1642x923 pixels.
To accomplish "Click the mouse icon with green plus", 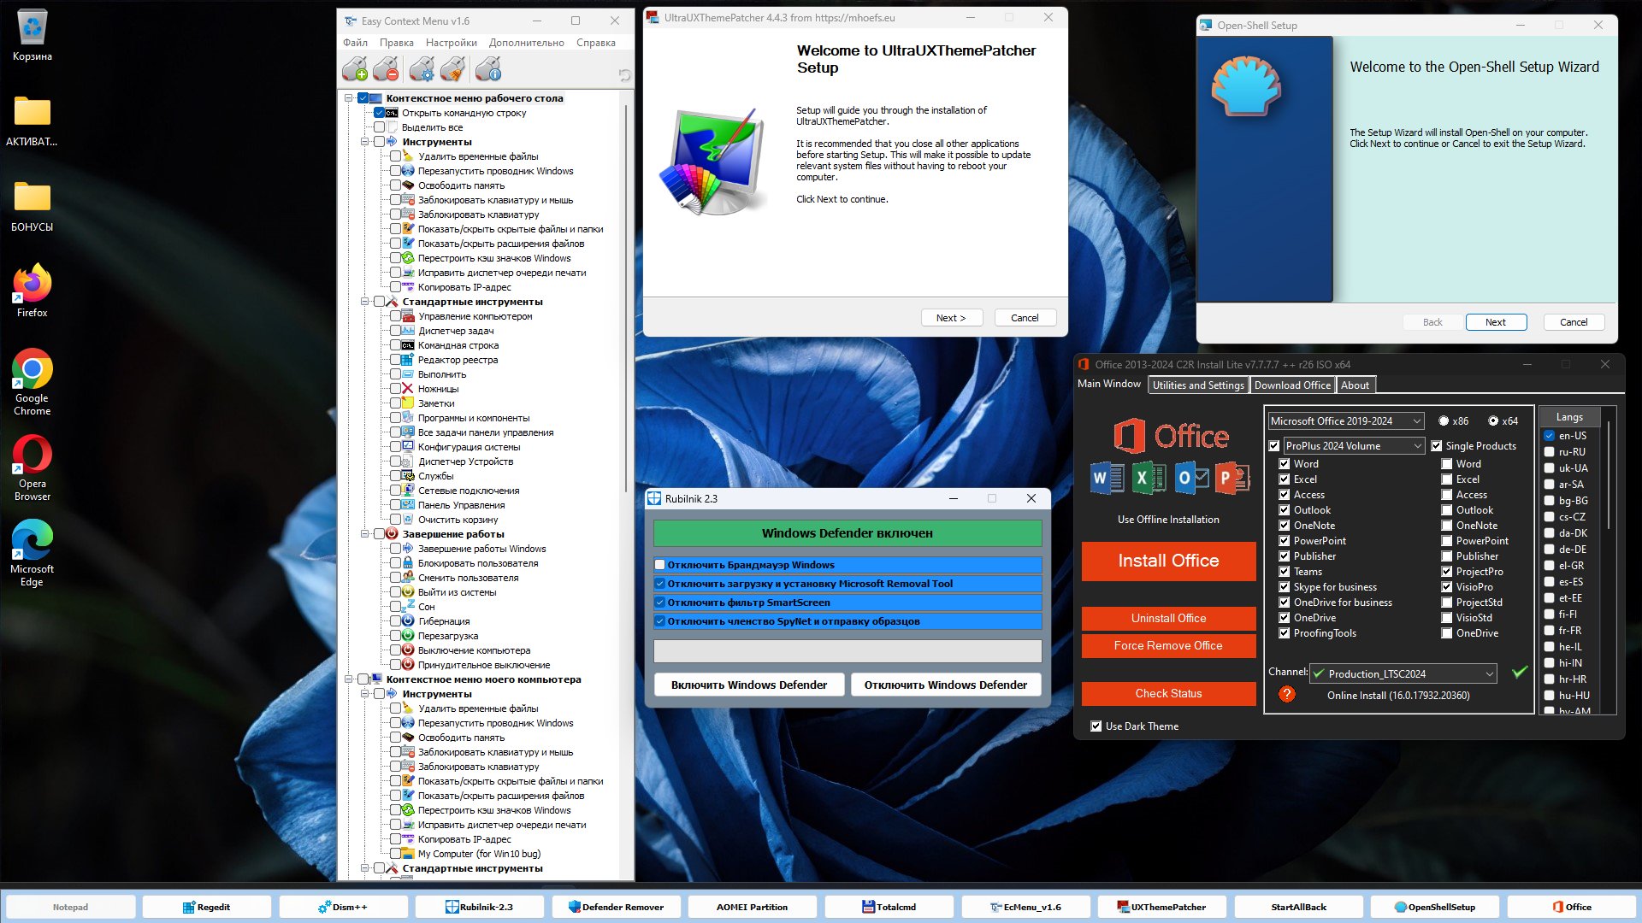I will click(355, 69).
